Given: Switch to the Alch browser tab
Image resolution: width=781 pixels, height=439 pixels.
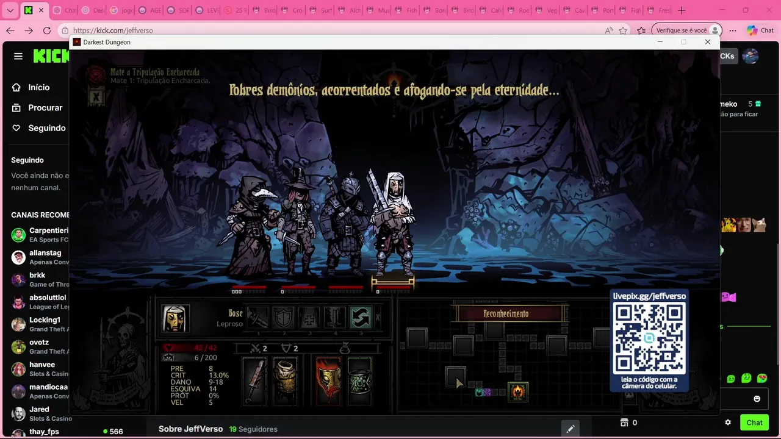Looking at the screenshot, I should (349, 10).
